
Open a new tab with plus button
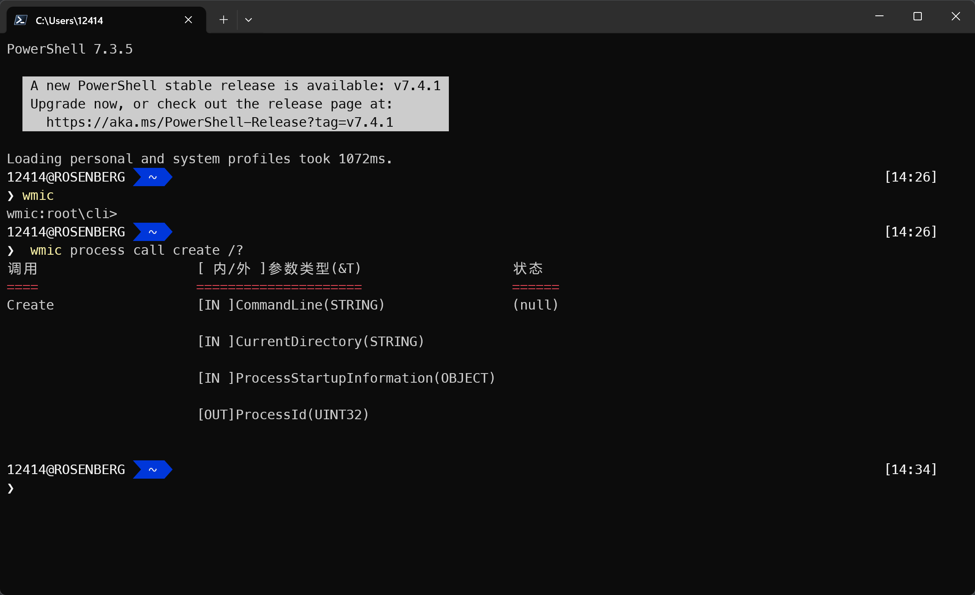[224, 20]
